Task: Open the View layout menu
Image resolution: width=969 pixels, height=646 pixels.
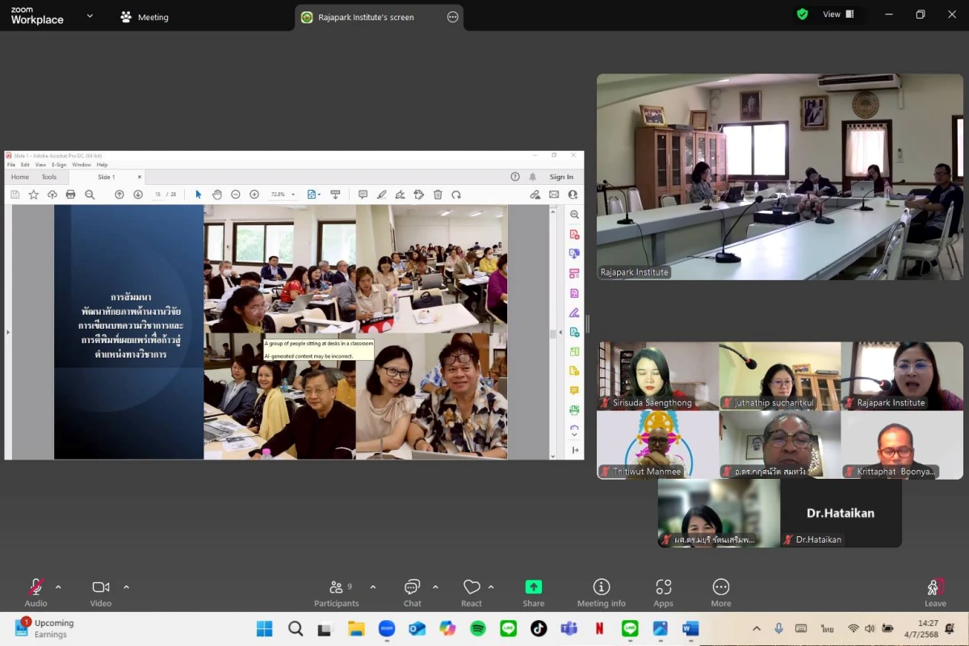Action: point(837,15)
